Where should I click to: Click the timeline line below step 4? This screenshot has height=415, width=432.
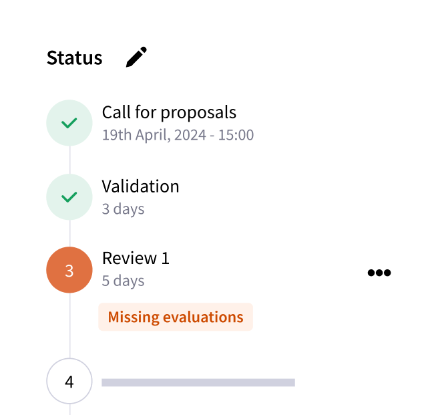coord(69,409)
